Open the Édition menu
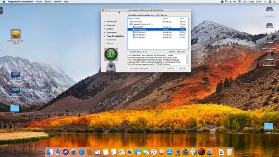 (x=48, y=2)
